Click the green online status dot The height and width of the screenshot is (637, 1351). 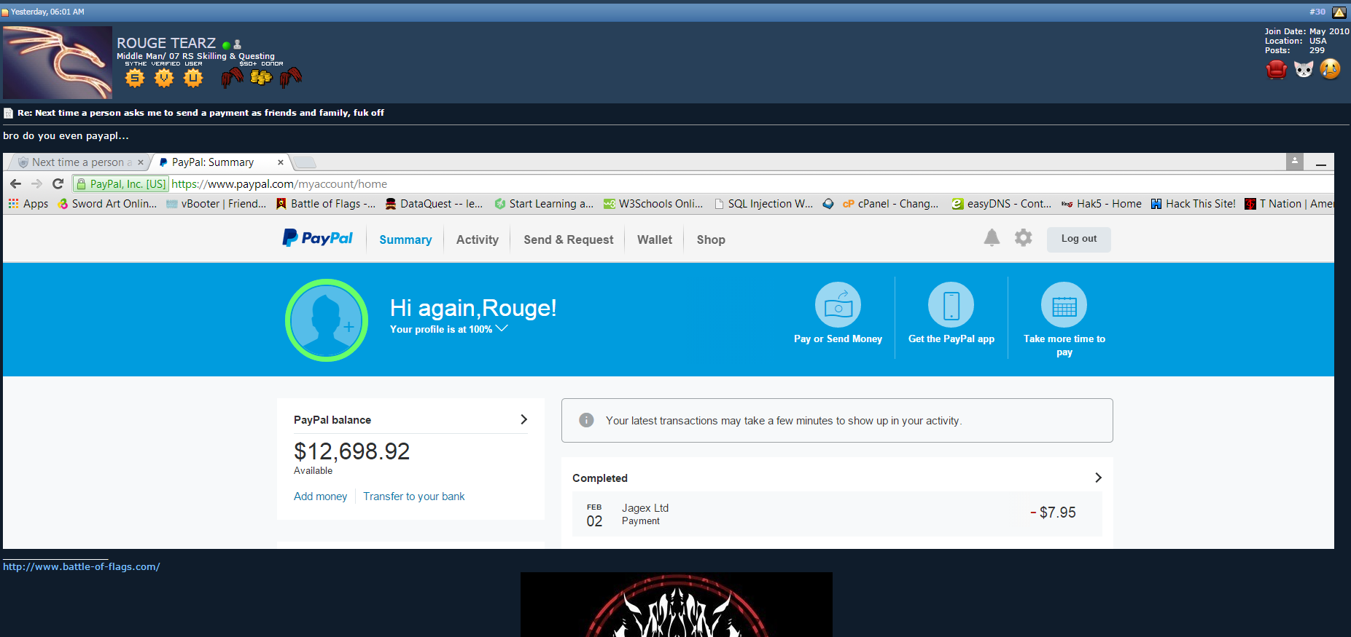[226, 45]
